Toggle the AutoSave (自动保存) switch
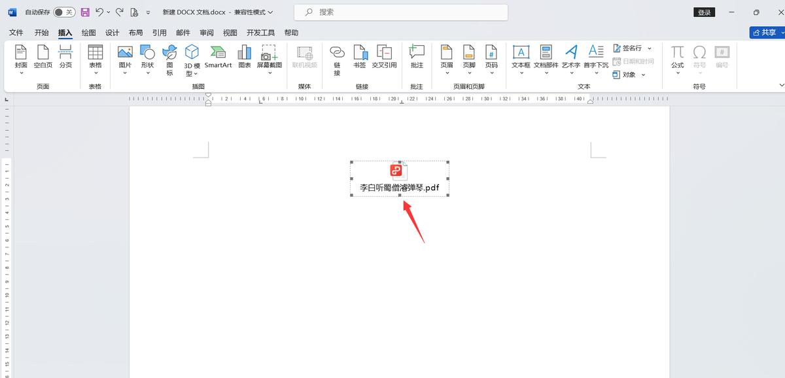This screenshot has height=378, width=785. 63,12
